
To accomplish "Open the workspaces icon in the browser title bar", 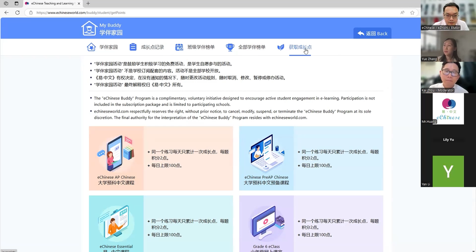I will (6, 3).
